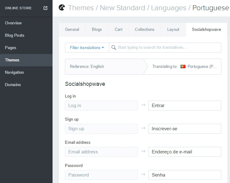Switch to the Collections tab
The width and height of the screenshot is (230, 183).
[145, 29]
